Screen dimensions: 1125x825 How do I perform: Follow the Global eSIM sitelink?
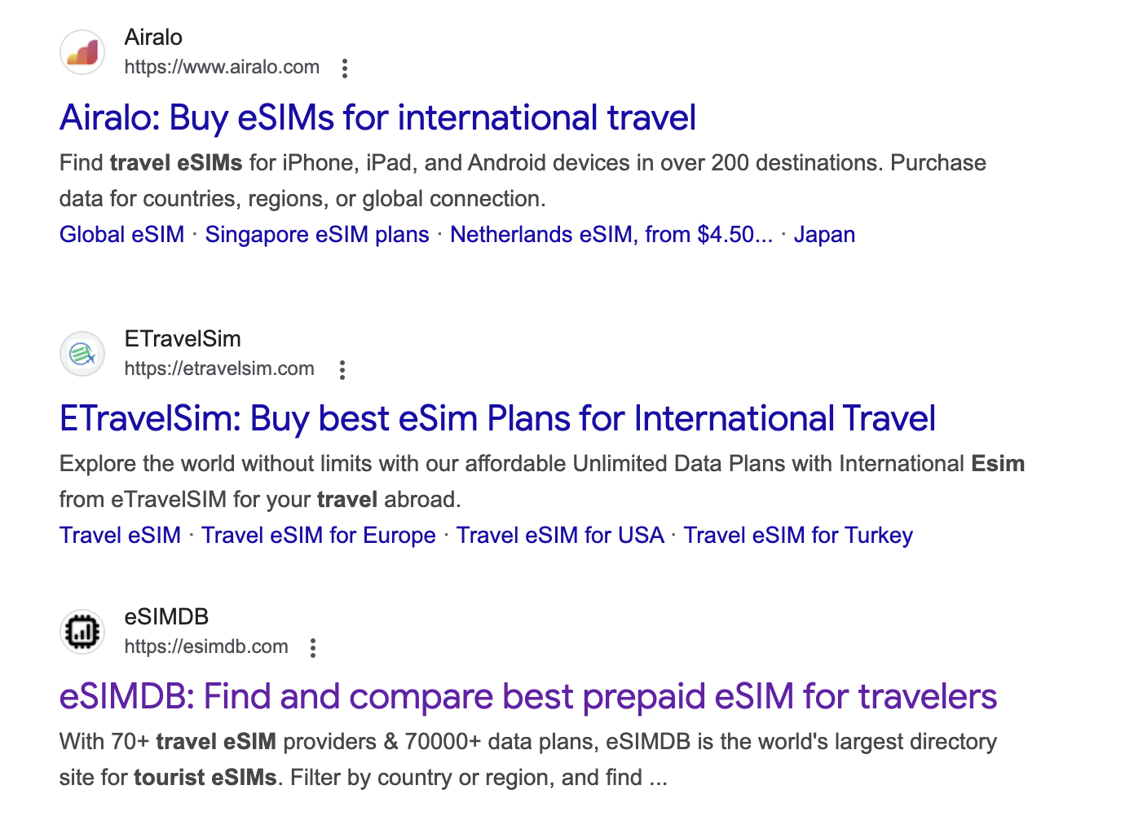tap(122, 235)
